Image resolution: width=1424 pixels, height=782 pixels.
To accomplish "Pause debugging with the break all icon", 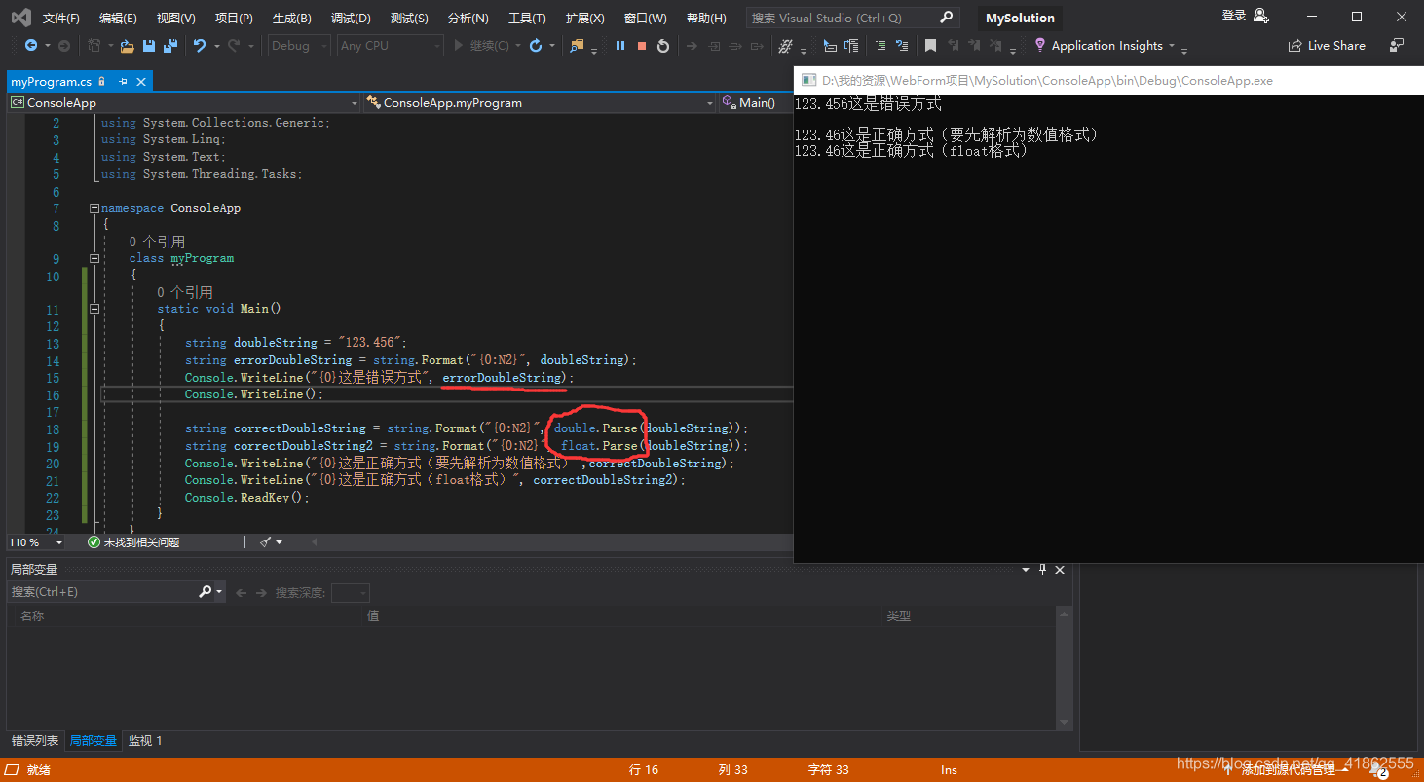I will (620, 45).
